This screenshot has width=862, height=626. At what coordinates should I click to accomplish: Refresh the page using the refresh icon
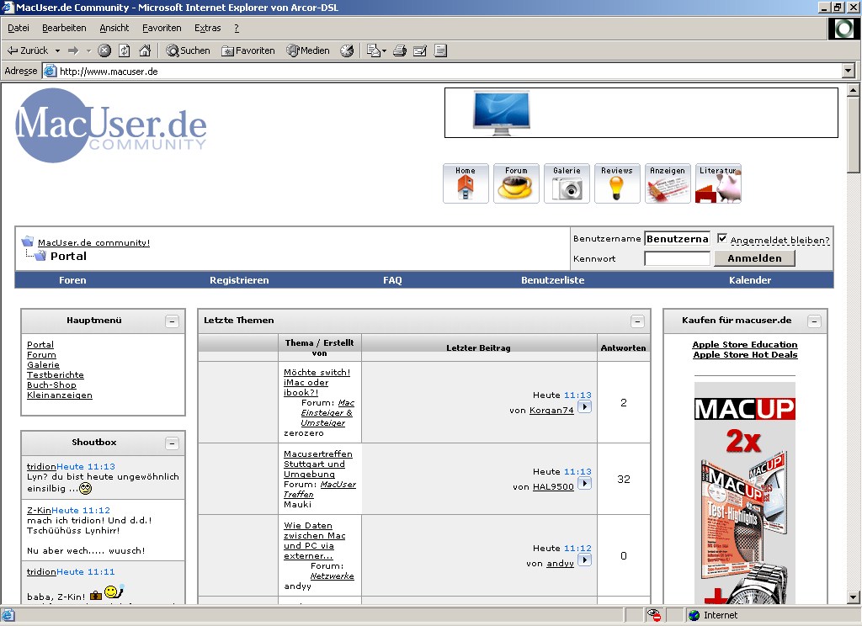coord(125,50)
